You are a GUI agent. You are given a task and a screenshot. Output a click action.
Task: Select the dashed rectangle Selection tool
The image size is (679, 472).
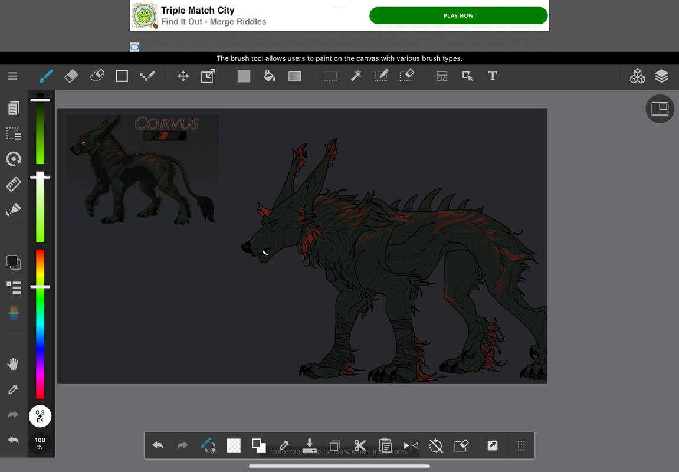coord(330,76)
